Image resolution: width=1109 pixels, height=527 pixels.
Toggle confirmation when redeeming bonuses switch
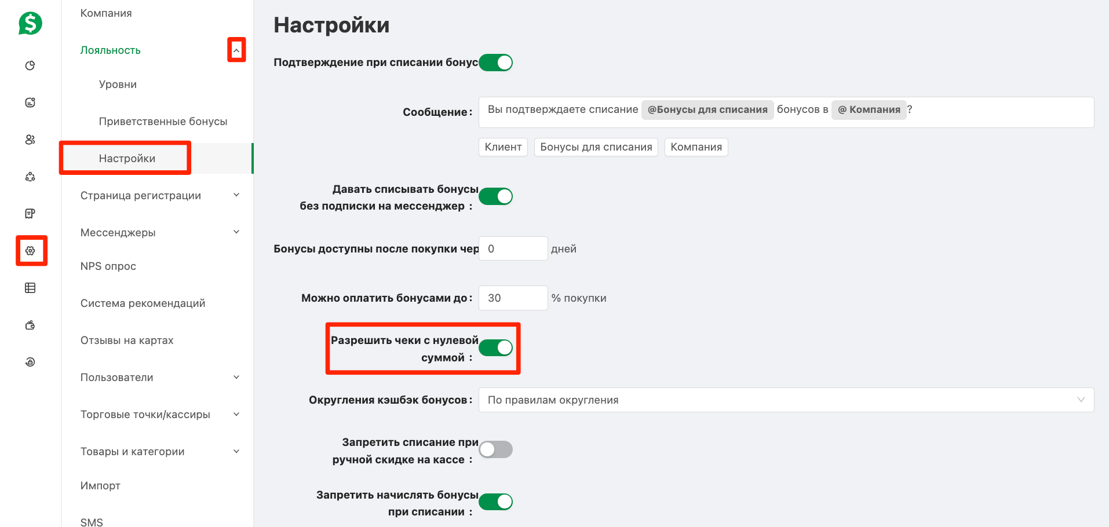[496, 63]
